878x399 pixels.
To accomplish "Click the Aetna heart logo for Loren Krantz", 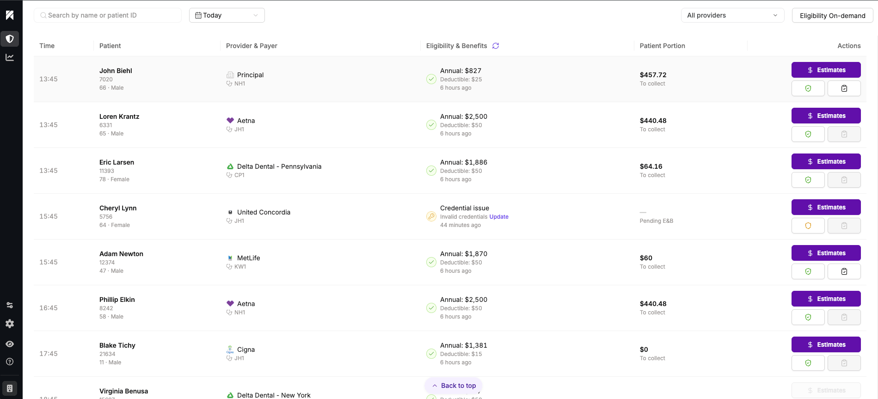I will (230, 120).
